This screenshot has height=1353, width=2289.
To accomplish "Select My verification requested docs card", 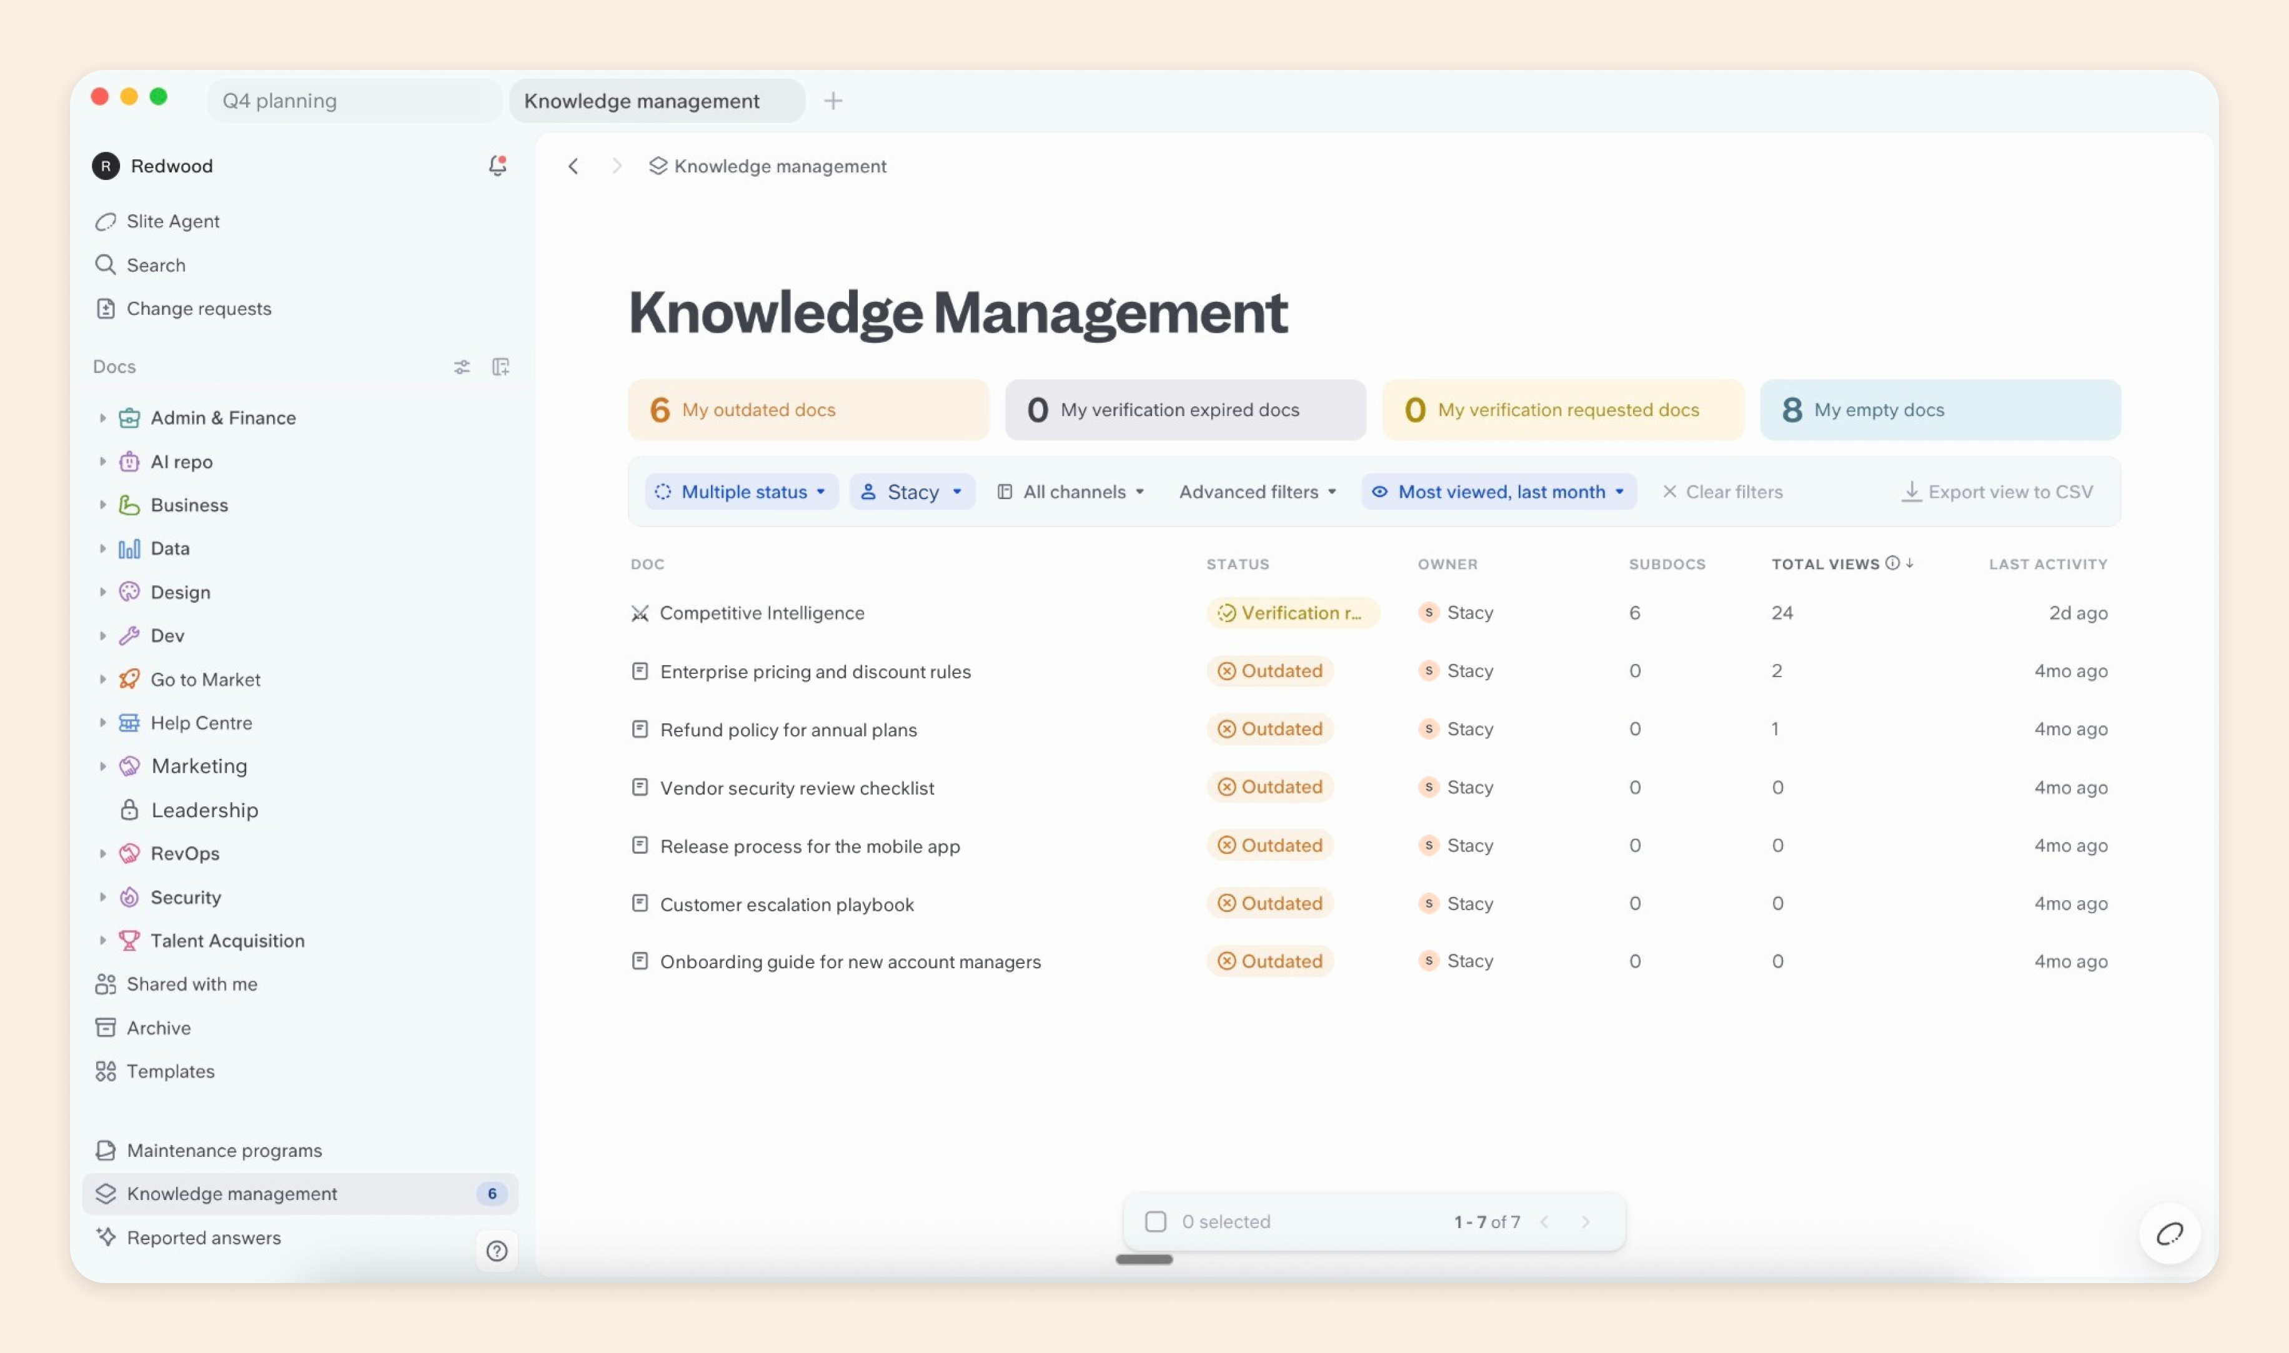I will click(1562, 409).
